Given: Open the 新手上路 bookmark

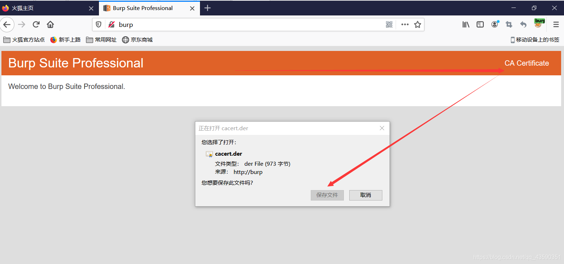Looking at the screenshot, I should (x=65, y=40).
